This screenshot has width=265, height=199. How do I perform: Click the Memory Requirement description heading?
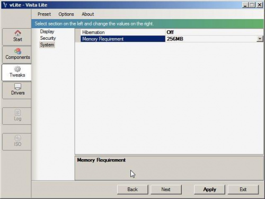click(x=101, y=160)
